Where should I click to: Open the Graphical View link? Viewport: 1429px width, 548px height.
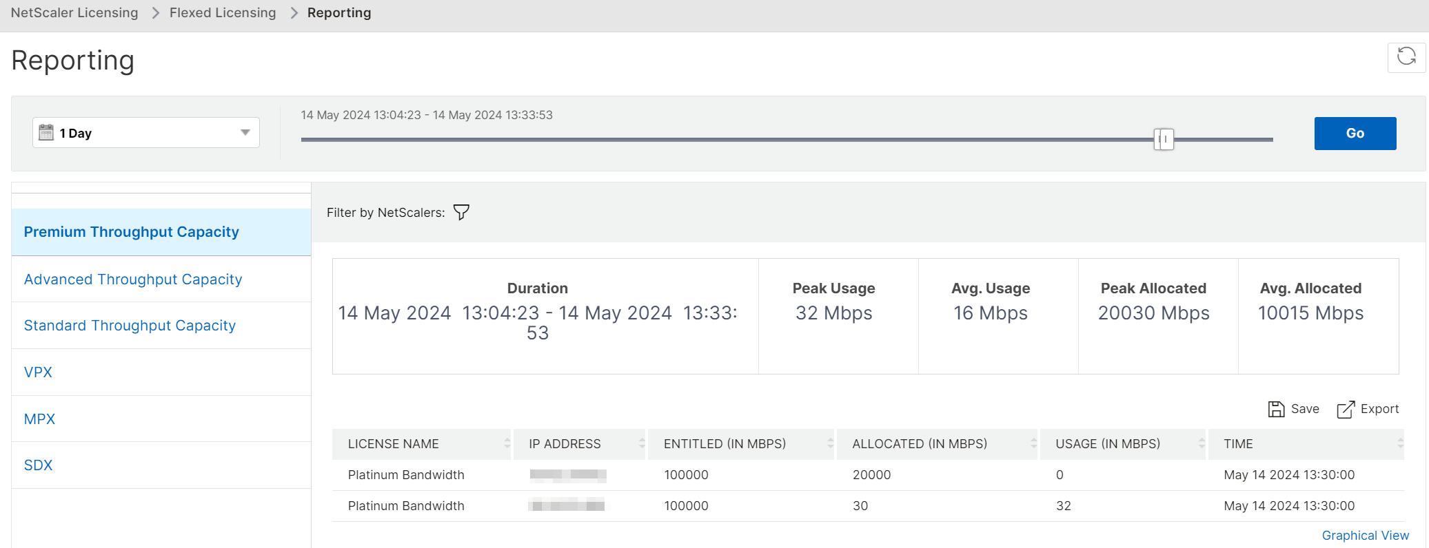tap(1365, 536)
